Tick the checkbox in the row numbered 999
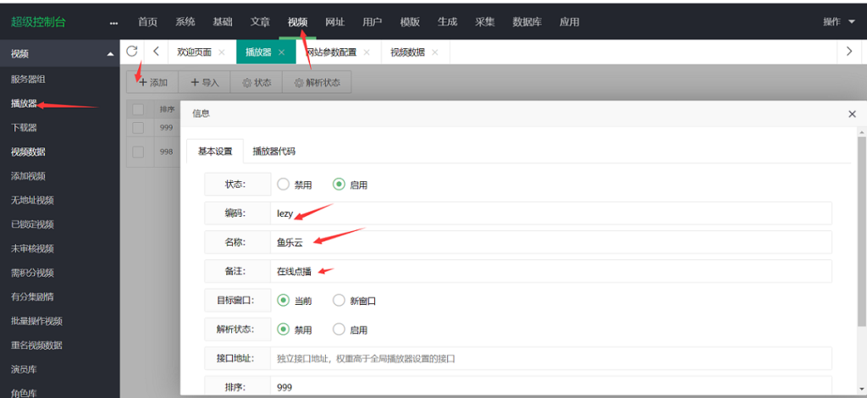 pos(138,128)
